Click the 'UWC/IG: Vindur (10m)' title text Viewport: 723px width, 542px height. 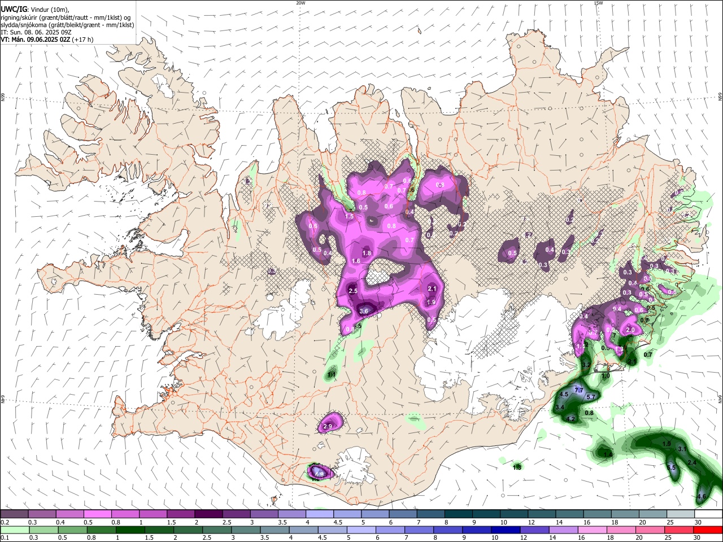pyautogui.click(x=35, y=8)
